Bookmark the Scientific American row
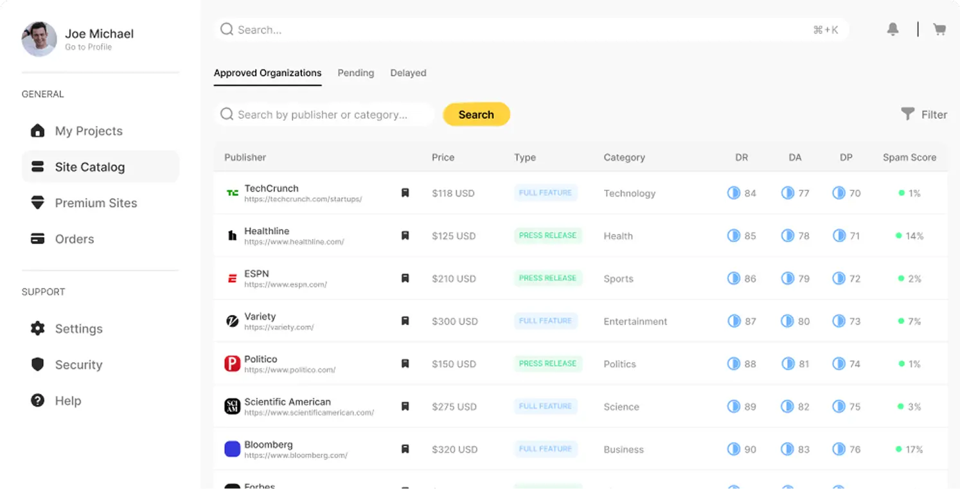 tap(405, 406)
